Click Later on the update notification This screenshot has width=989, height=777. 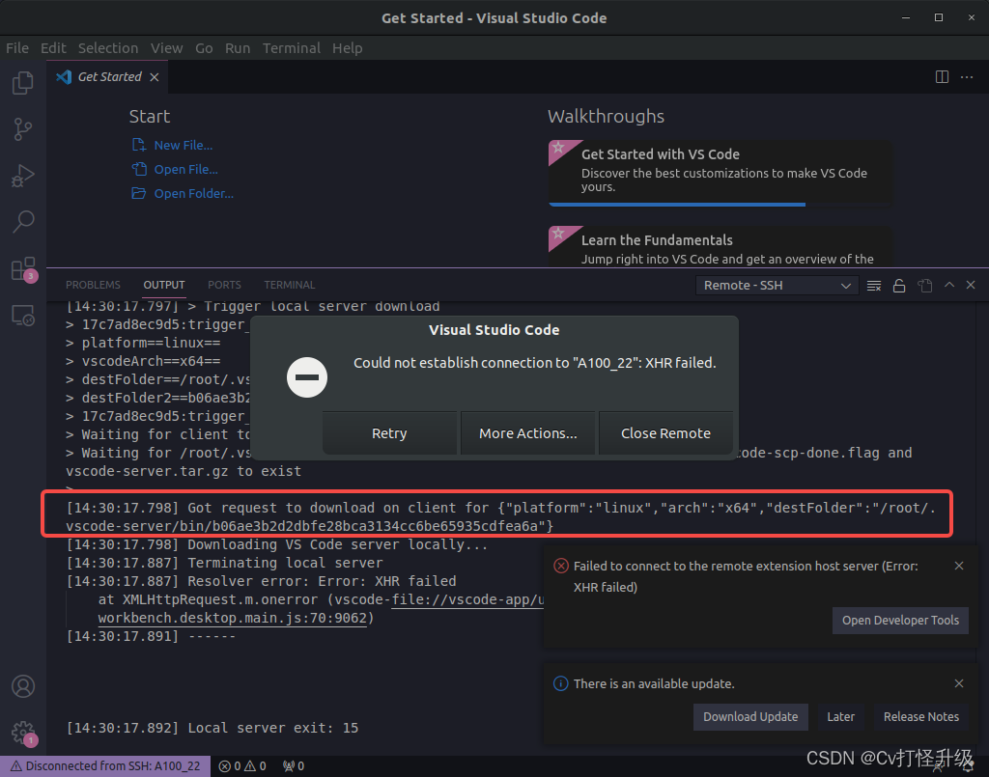pos(841,716)
